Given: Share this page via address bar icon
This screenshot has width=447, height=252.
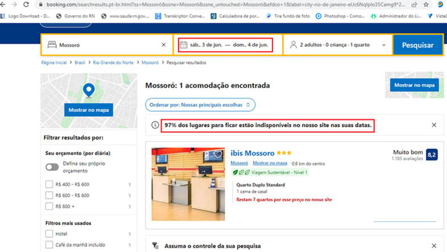Looking at the screenshot, I should (x=414, y=4).
